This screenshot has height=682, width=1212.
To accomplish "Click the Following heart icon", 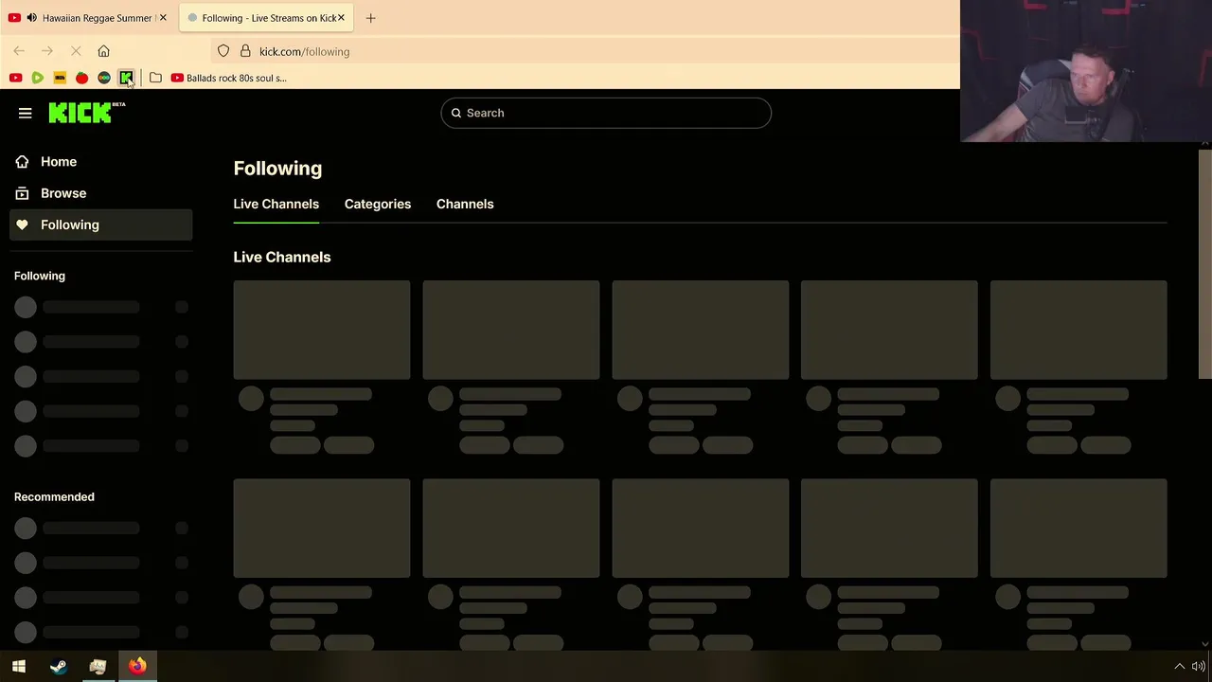I will pyautogui.click(x=22, y=224).
